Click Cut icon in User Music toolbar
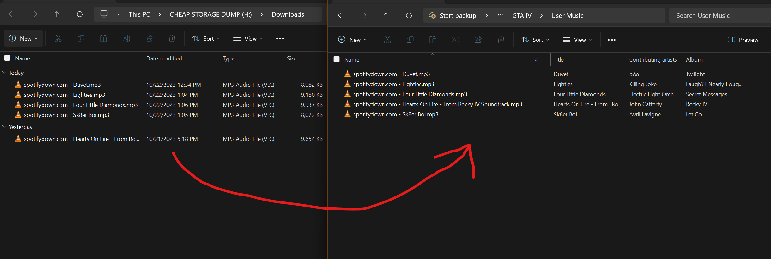Image resolution: width=771 pixels, height=259 pixels. coord(388,40)
